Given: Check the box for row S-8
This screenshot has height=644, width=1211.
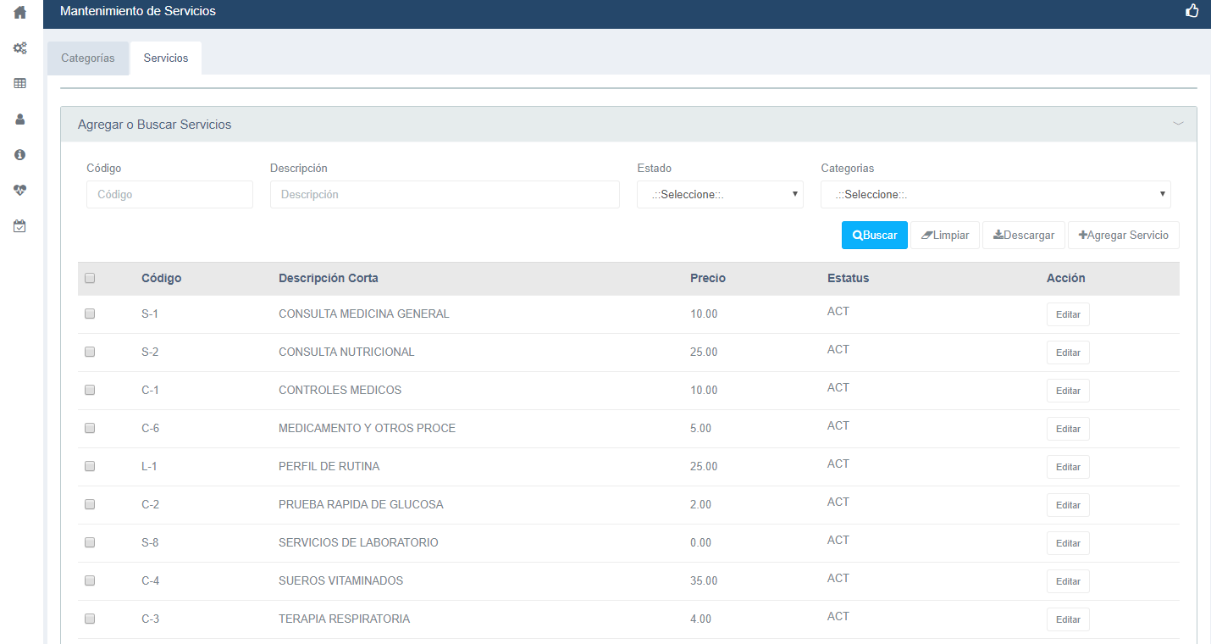Looking at the screenshot, I should (x=90, y=542).
